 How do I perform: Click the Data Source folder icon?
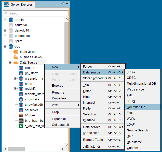pos(16,63)
